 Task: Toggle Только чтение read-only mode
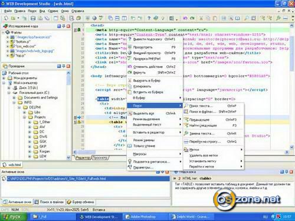click(155, 146)
